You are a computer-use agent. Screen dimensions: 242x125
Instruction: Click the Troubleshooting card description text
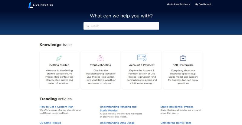[101, 77]
